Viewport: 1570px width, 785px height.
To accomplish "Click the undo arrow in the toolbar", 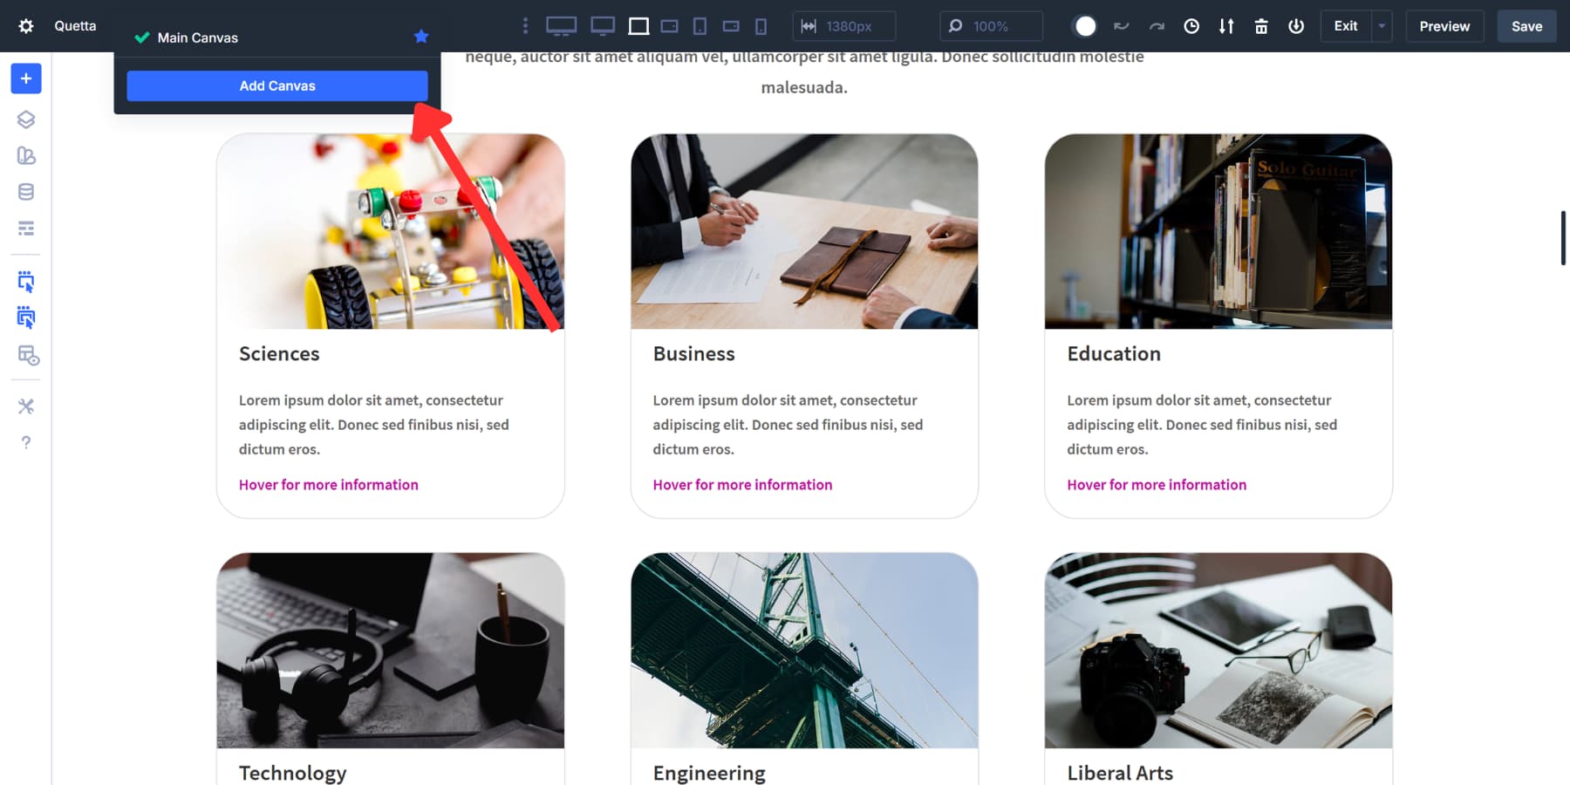I will 1122,26.
